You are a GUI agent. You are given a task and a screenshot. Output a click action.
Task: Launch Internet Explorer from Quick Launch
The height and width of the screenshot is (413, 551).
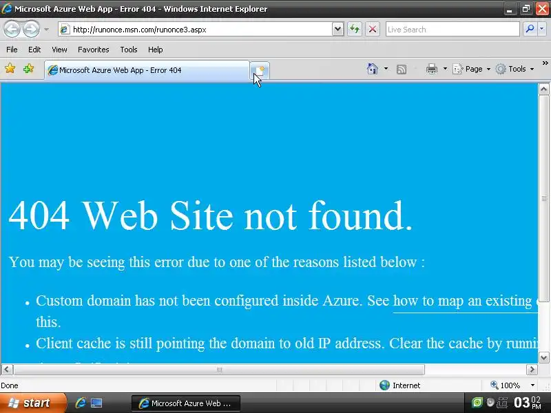coord(81,403)
